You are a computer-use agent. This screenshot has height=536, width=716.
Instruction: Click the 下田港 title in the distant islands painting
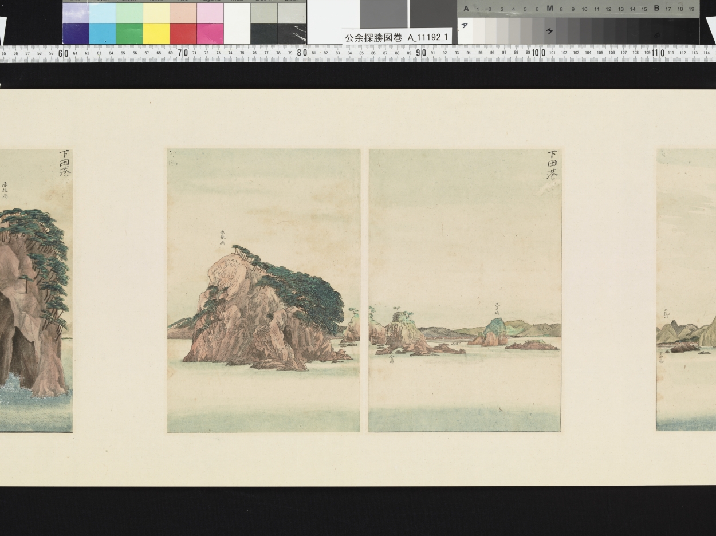tap(552, 165)
